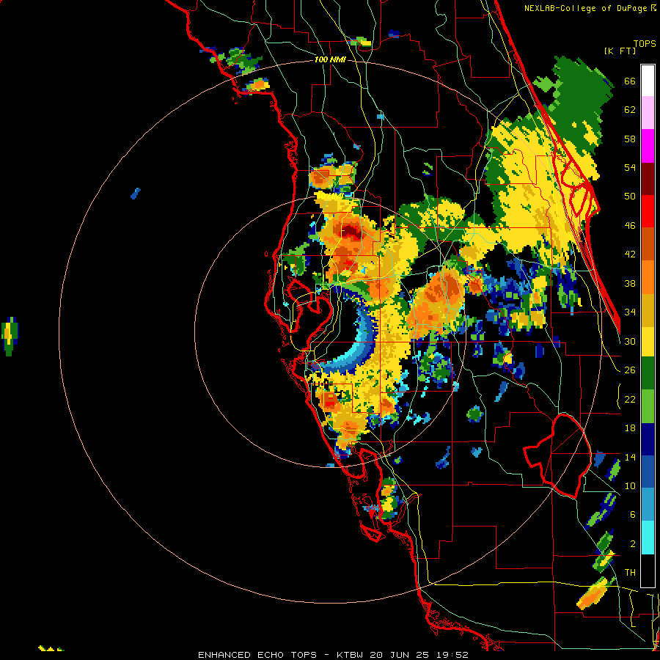Click the TOPS legend title
The image size is (660, 660).
pyautogui.click(x=645, y=43)
